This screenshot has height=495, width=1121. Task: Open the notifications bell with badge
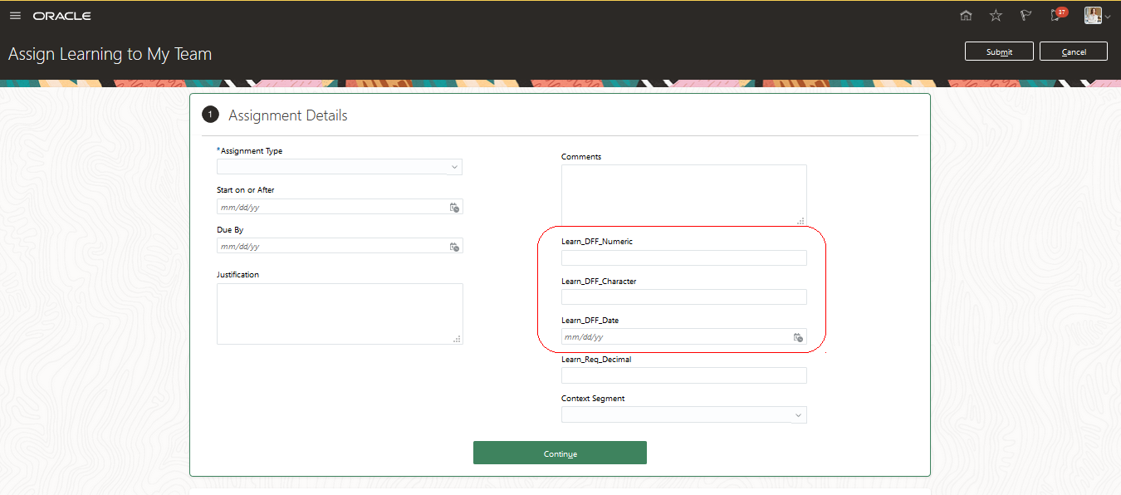click(1056, 15)
